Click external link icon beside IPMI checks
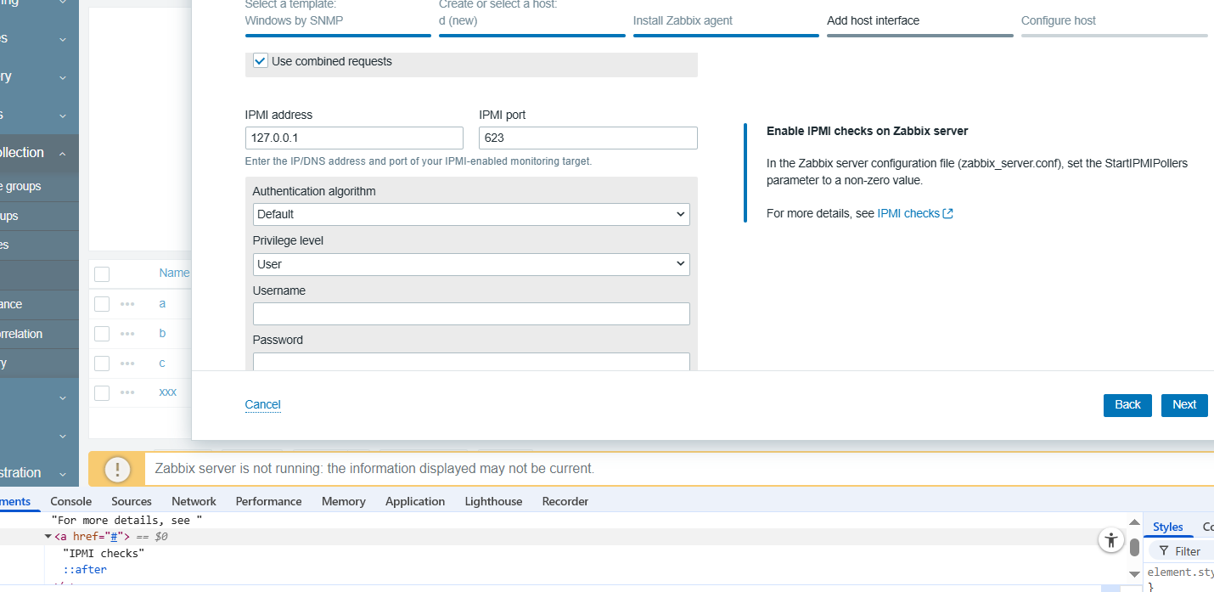The width and height of the screenshot is (1214, 592). [x=948, y=214]
